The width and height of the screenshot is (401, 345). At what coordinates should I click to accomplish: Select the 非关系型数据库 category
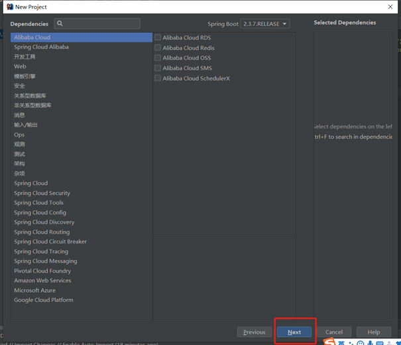[x=82, y=105]
